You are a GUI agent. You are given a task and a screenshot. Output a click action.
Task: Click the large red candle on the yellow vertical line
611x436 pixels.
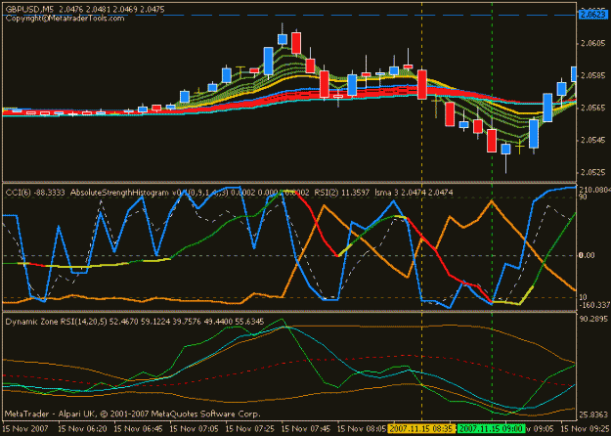point(422,84)
